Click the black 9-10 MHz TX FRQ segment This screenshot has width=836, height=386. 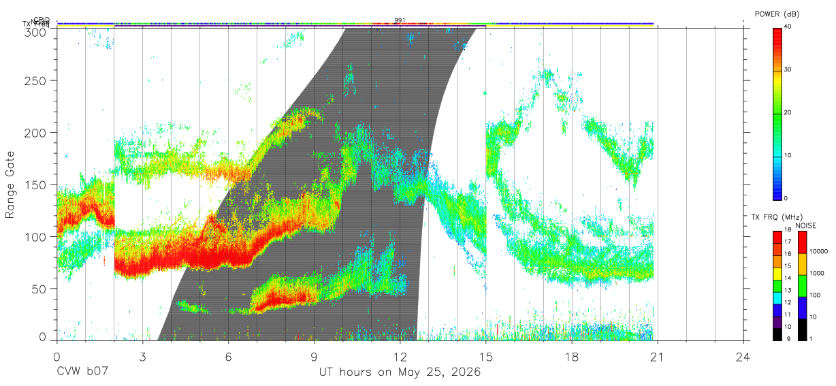coord(777,334)
